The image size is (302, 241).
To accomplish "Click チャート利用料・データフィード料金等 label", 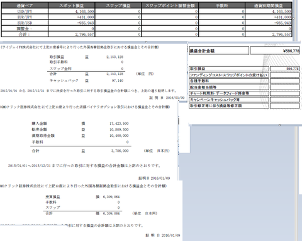I will (x=229, y=93).
